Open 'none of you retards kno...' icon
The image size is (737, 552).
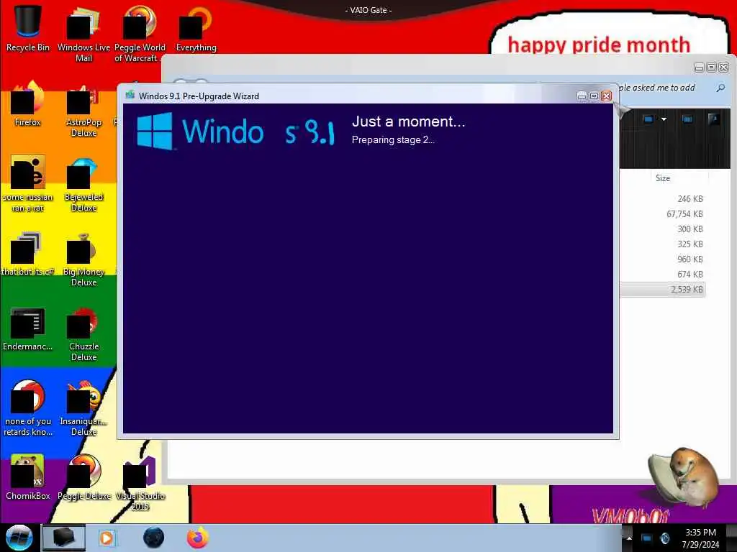pos(28,408)
